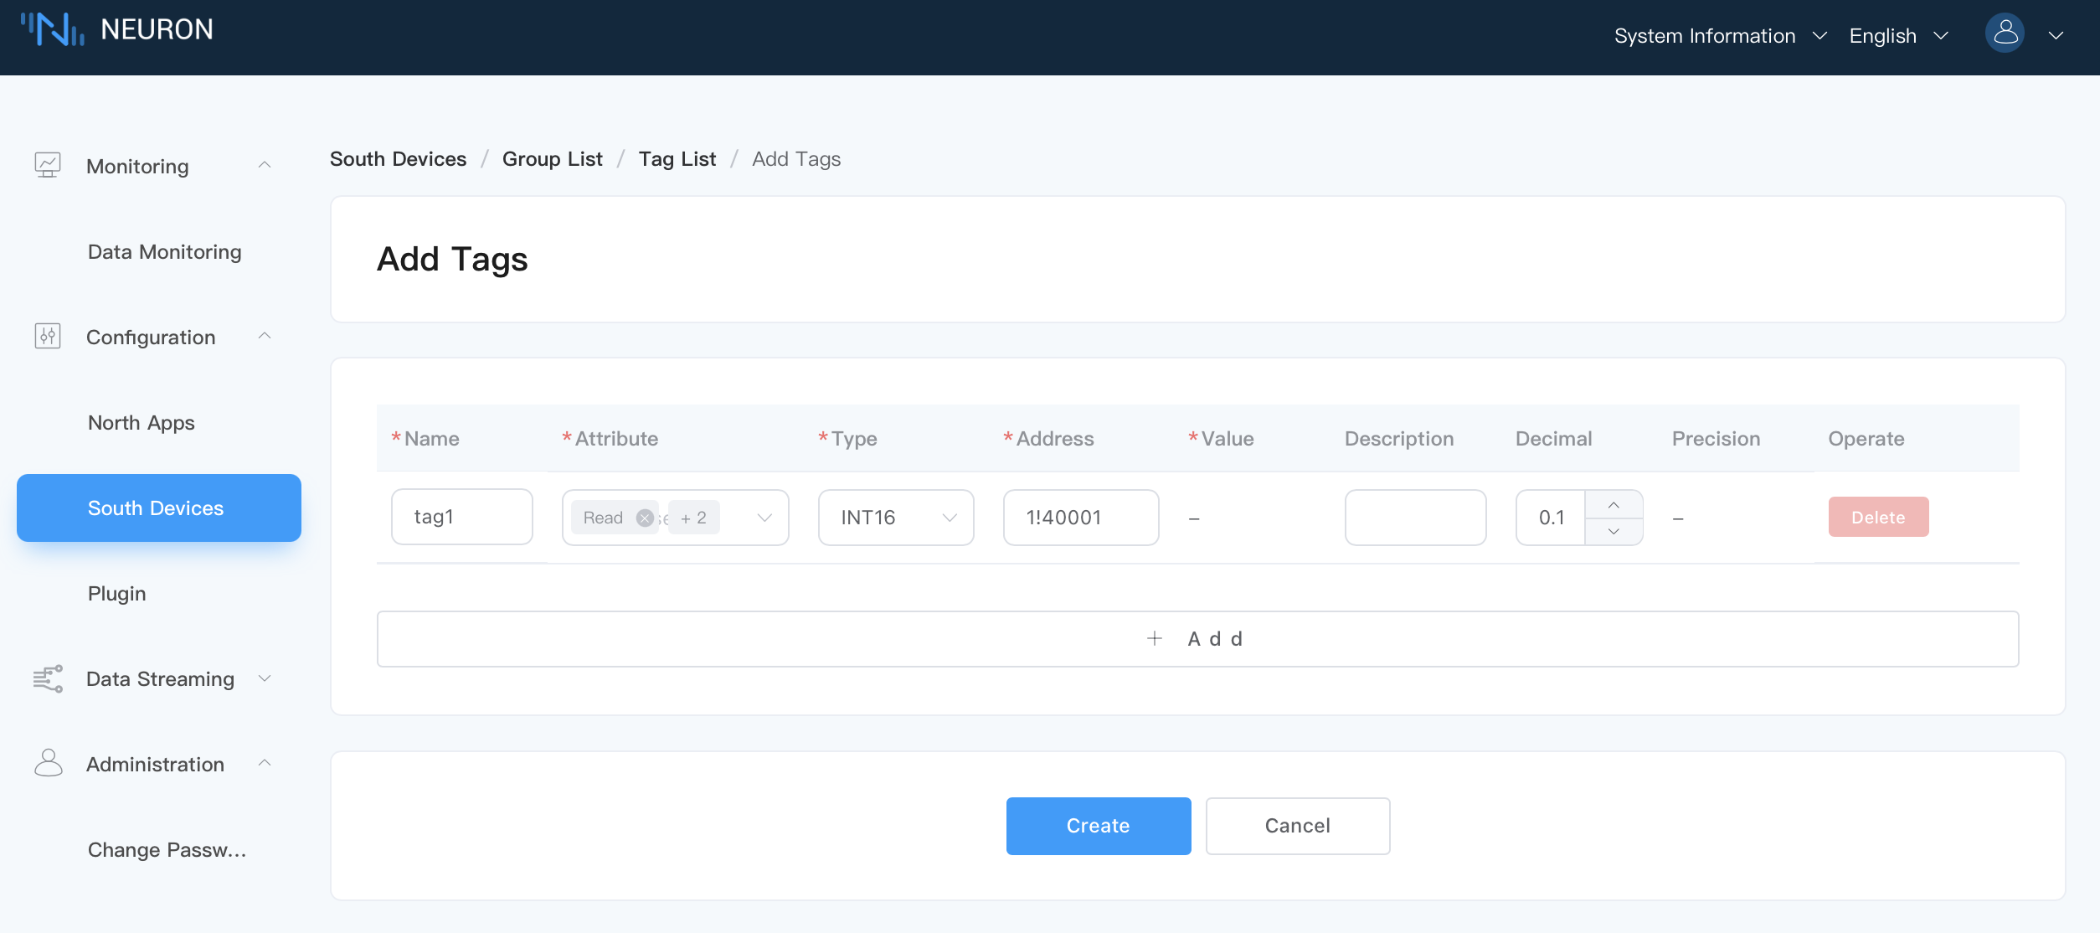
Task: Click the Add Tags page heading
Action: click(x=452, y=260)
